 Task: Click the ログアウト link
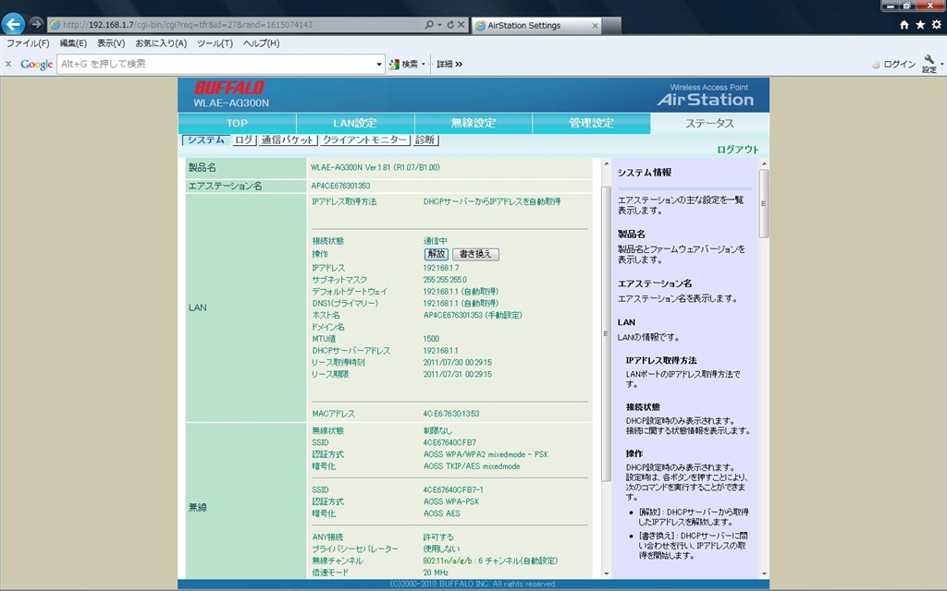click(737, 150)
